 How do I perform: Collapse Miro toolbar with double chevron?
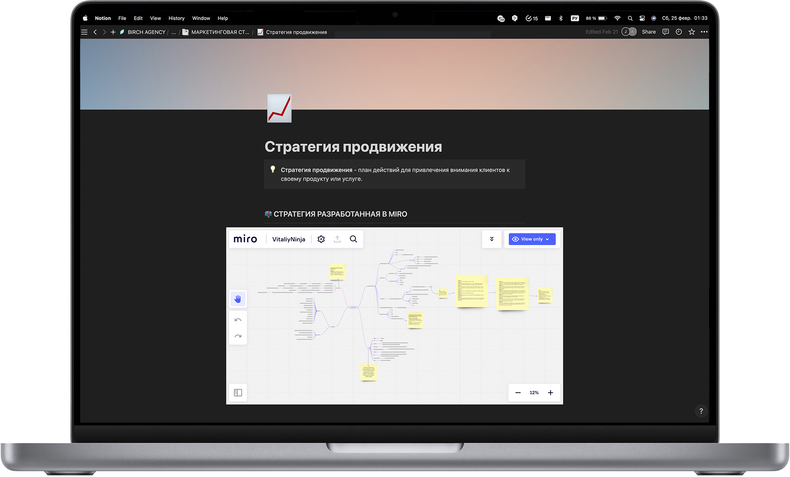click(x=492, y=239)
